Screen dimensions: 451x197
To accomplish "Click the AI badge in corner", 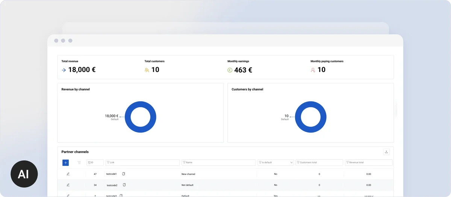I will pyautogui.click(x=24, y=174).
